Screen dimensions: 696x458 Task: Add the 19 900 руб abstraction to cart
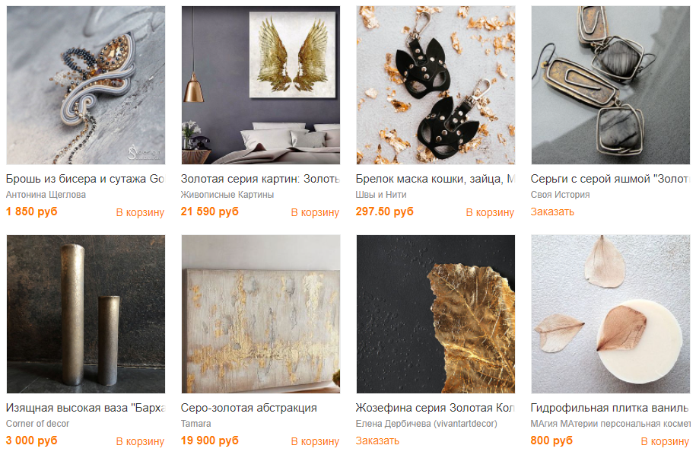[x=315, y=441]
